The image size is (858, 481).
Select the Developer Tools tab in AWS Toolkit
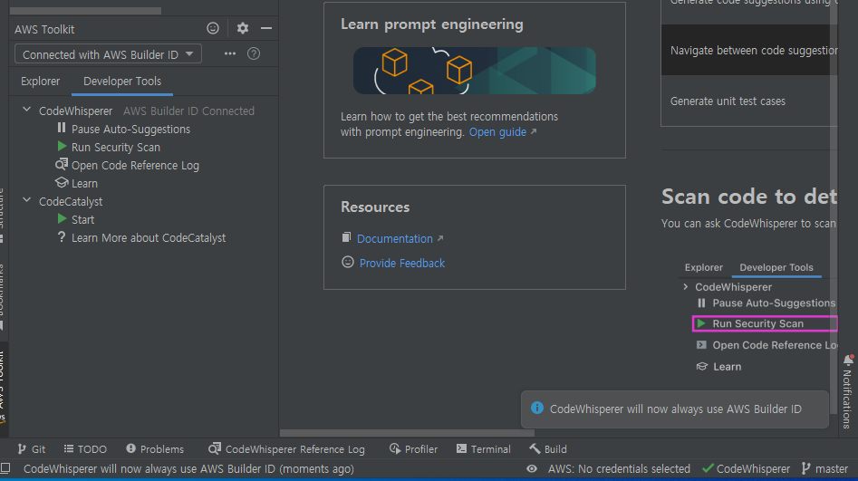(x=122, y=82)
